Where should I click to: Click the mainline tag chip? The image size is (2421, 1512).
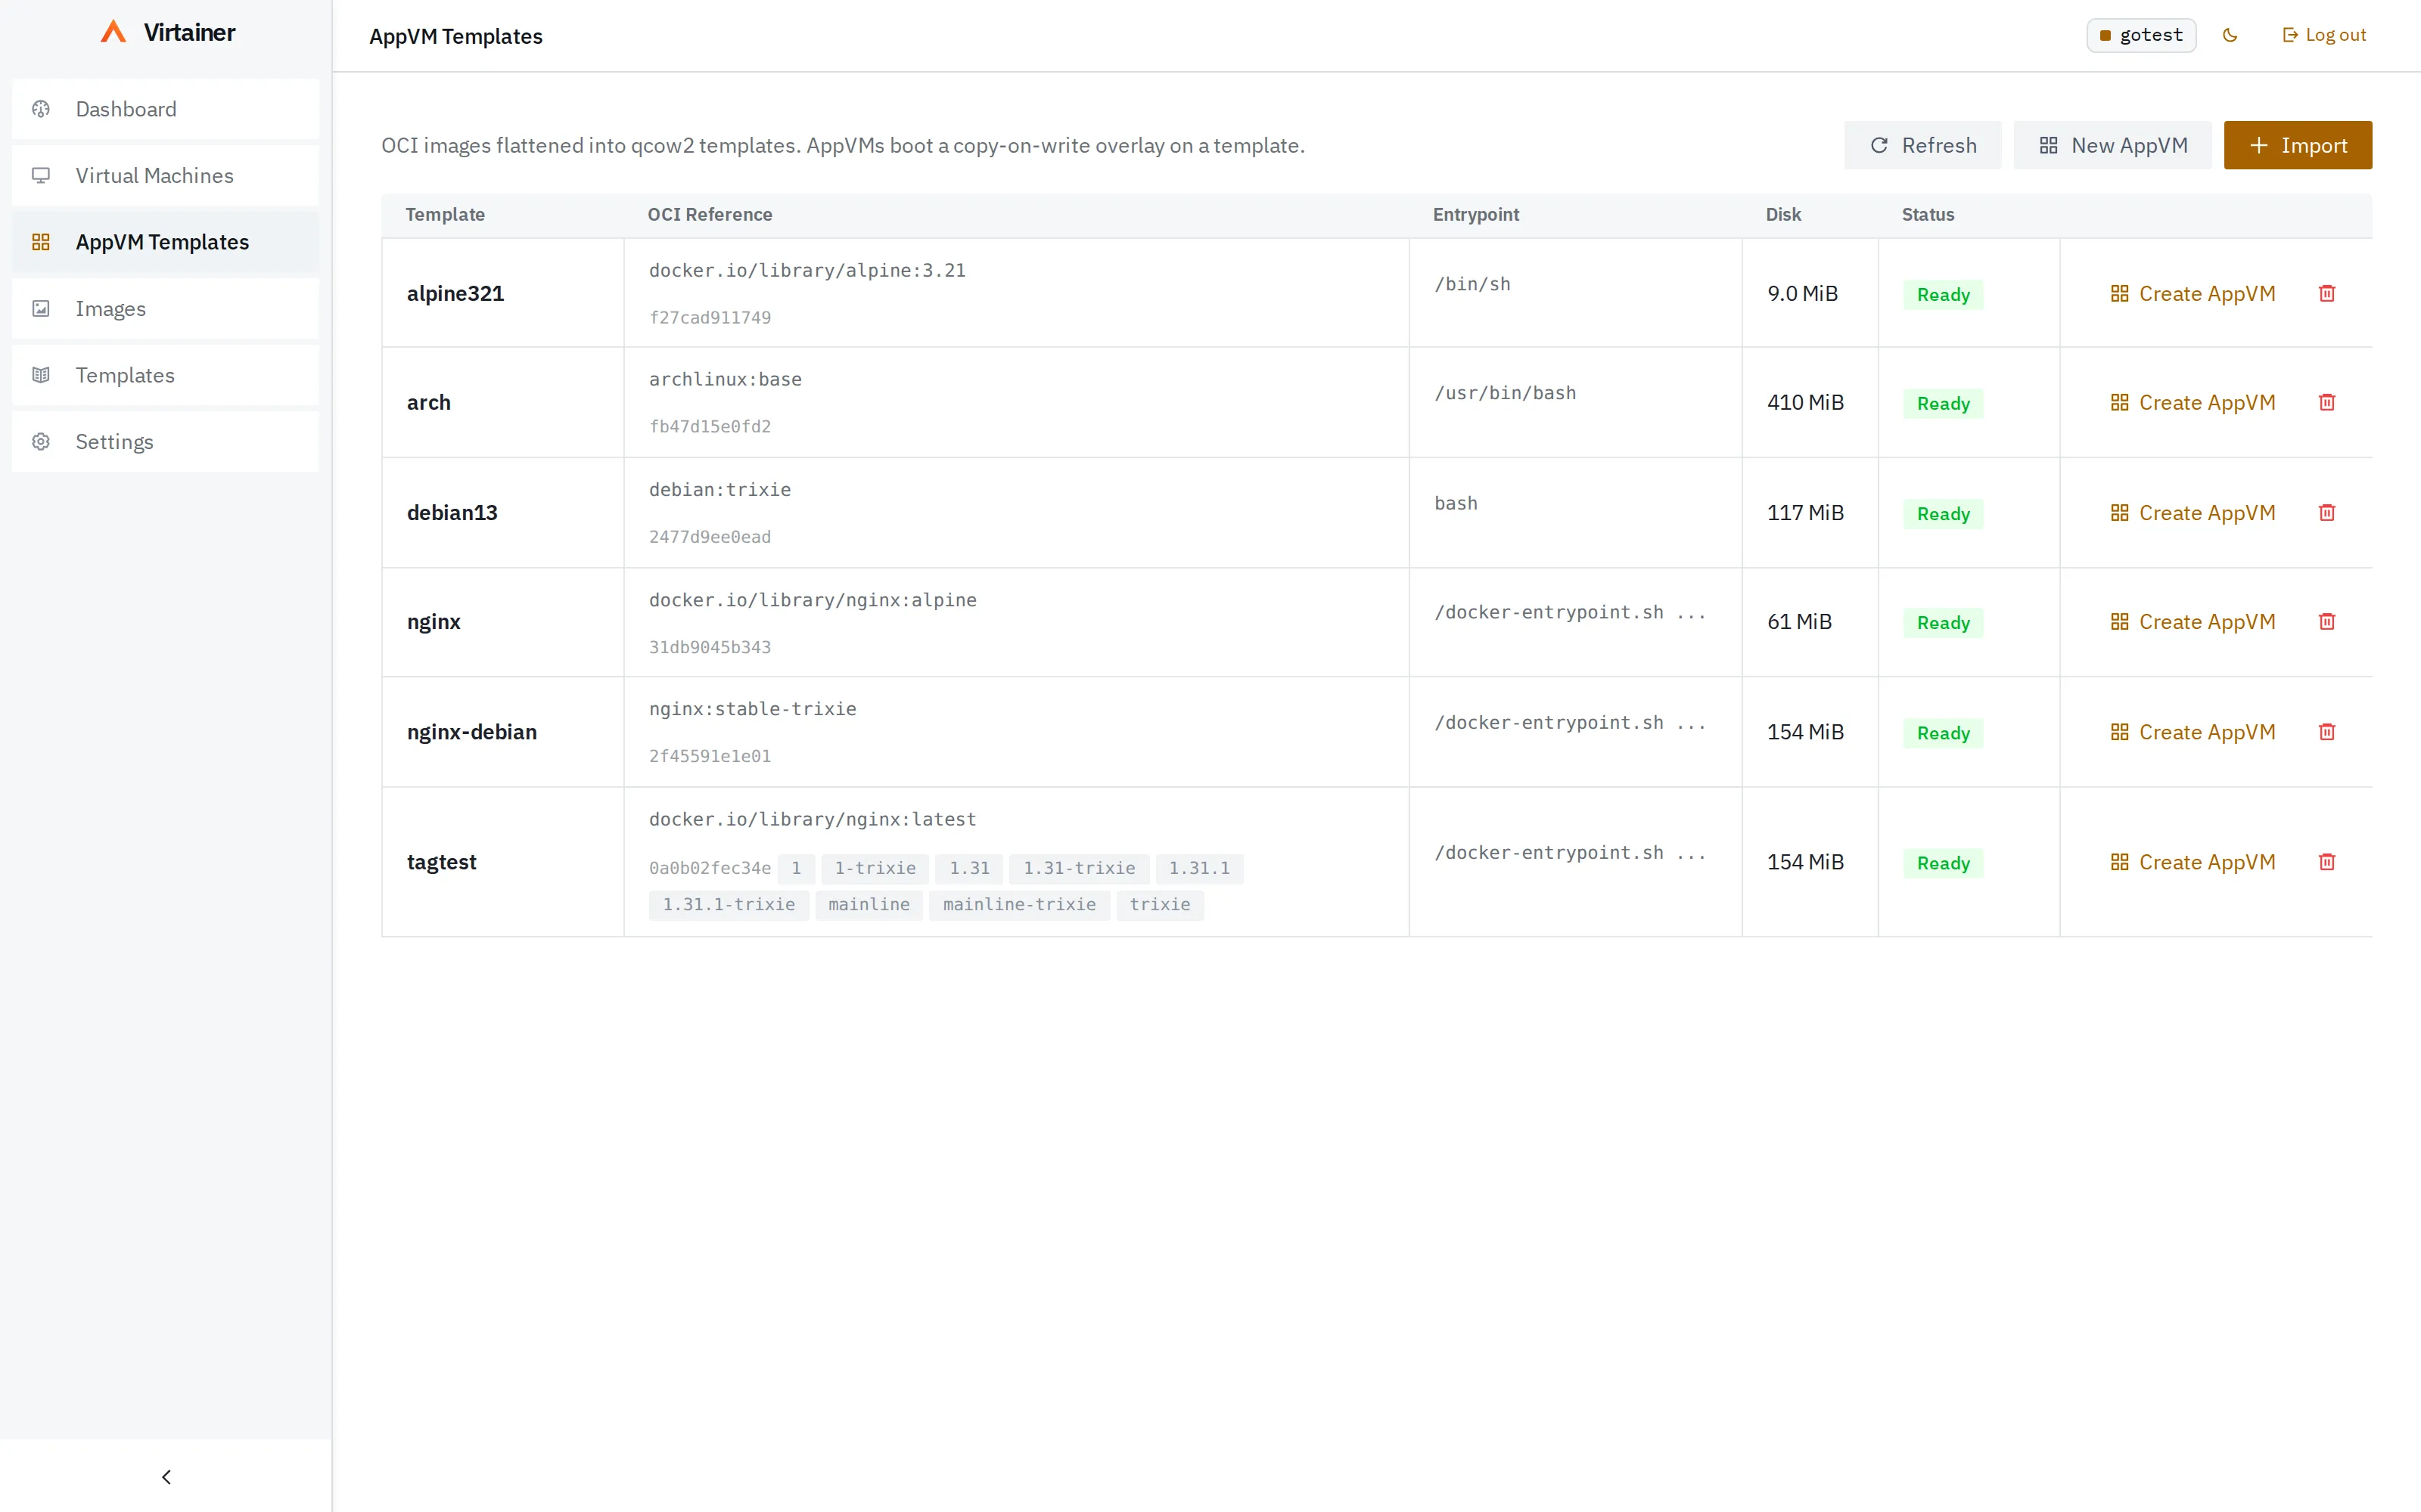point(869,905)
